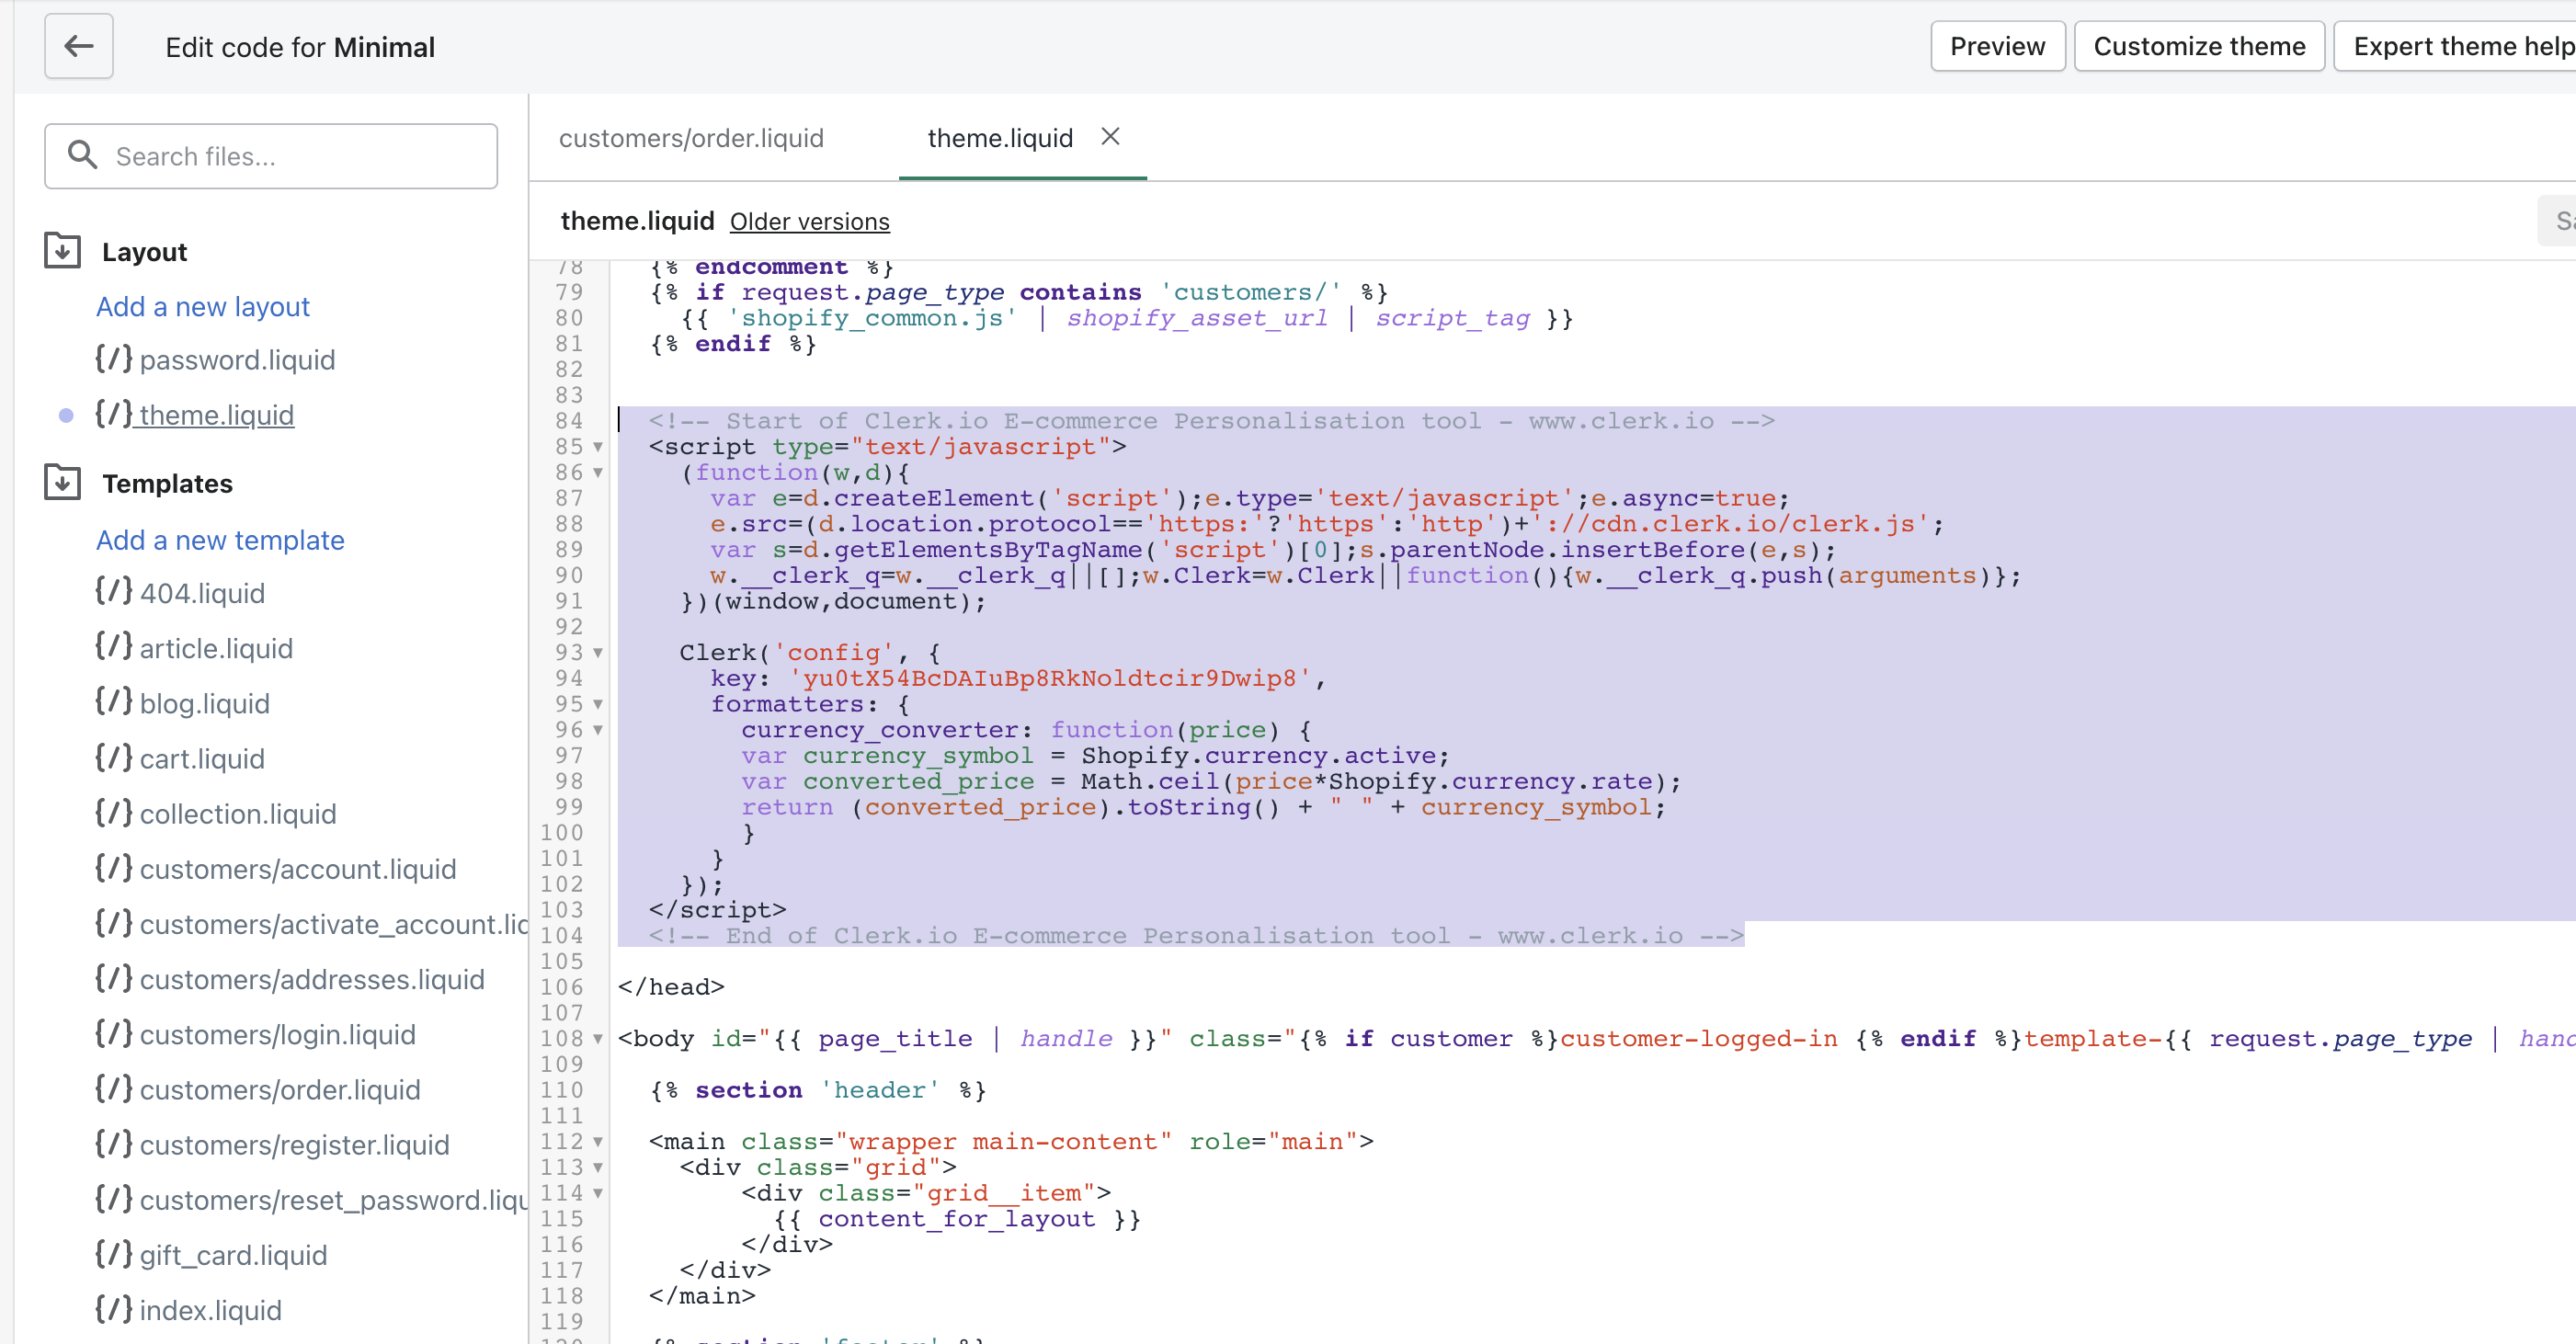Click the Preview button
Viewport: 2576px width, 1344px height.
coord(1997,46)
